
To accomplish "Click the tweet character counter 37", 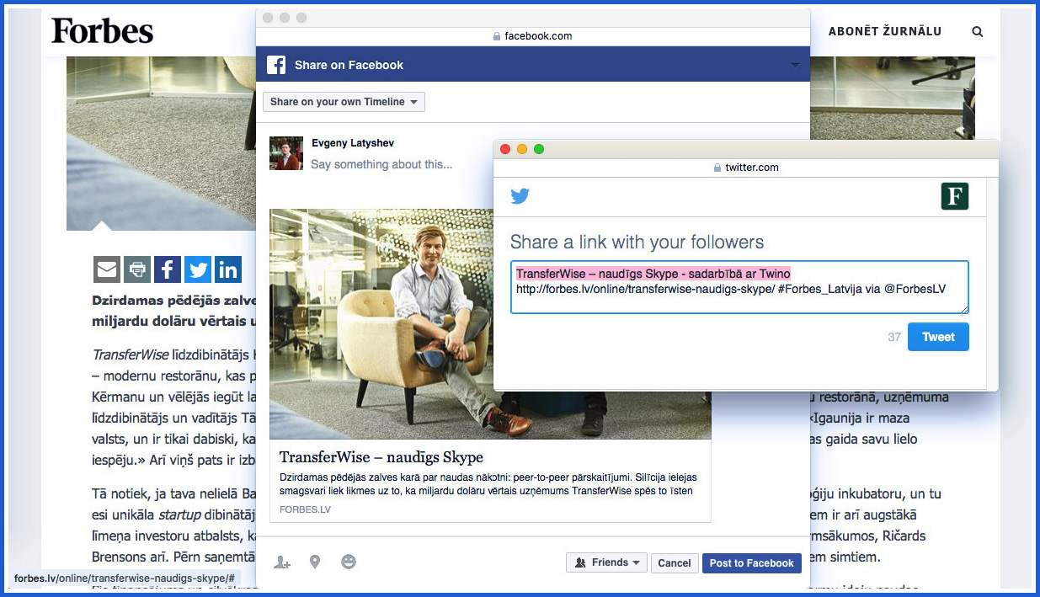I will tap(894, 337).
